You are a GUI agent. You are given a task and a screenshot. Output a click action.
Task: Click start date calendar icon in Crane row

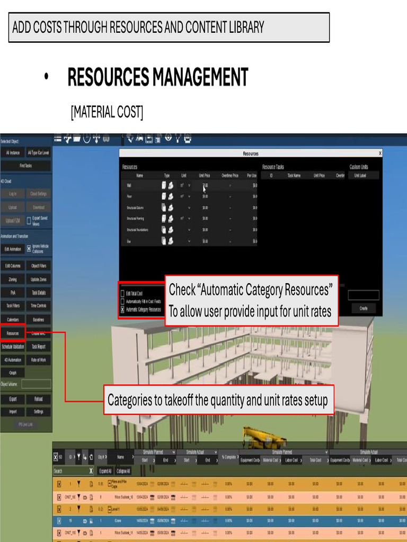152,521
